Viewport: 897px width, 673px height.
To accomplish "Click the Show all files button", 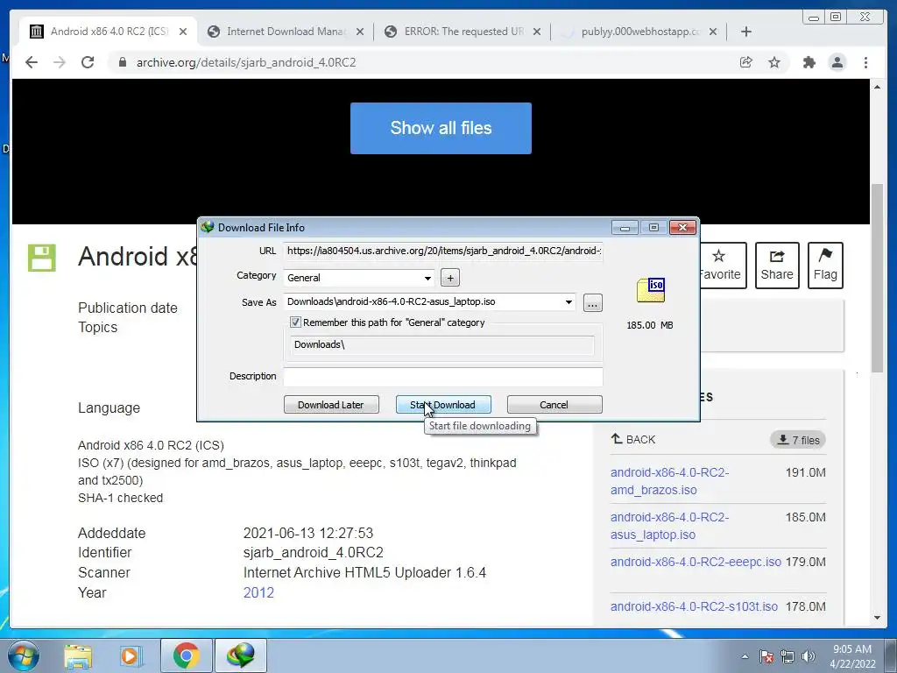I will 441,128.
